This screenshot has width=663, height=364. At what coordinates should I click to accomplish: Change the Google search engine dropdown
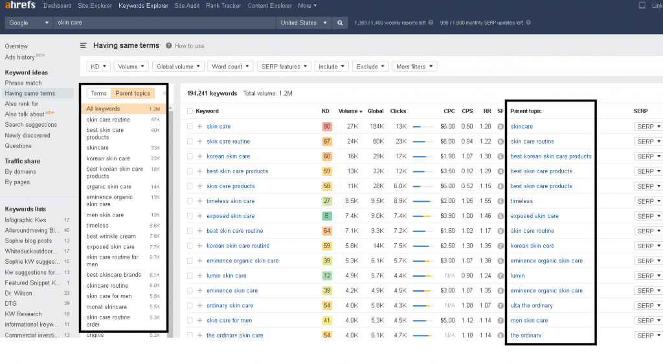pos(28,23)
